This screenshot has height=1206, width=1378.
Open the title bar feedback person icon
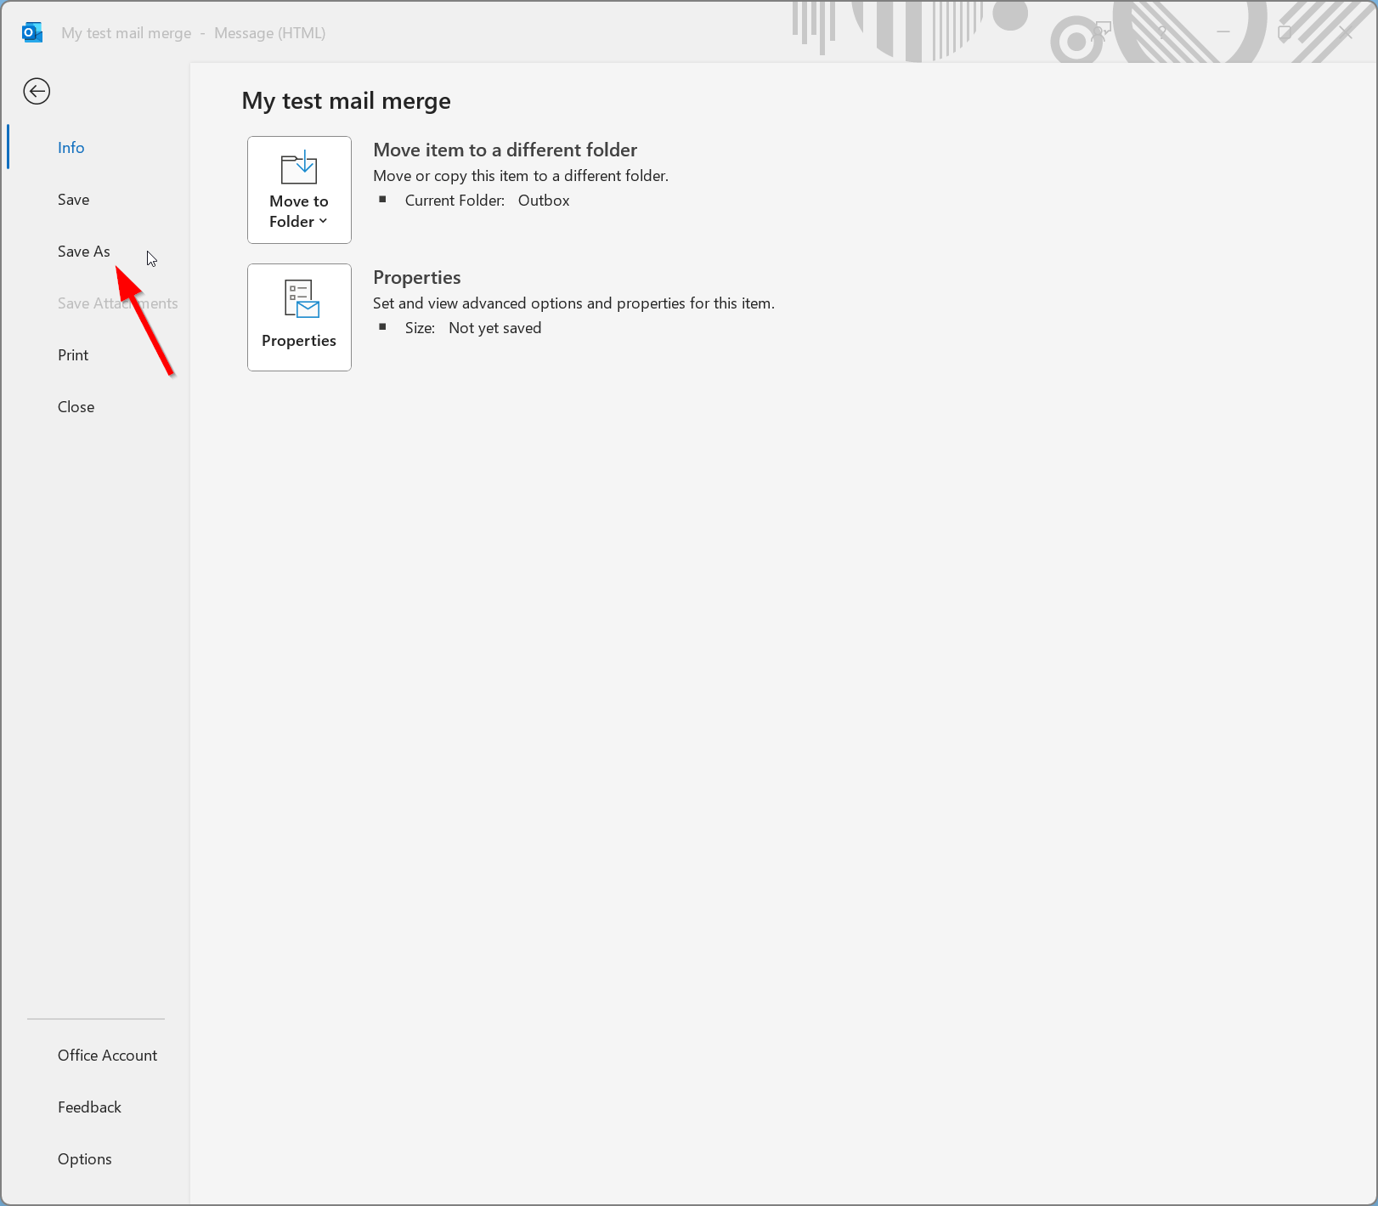coord(1101,33)
